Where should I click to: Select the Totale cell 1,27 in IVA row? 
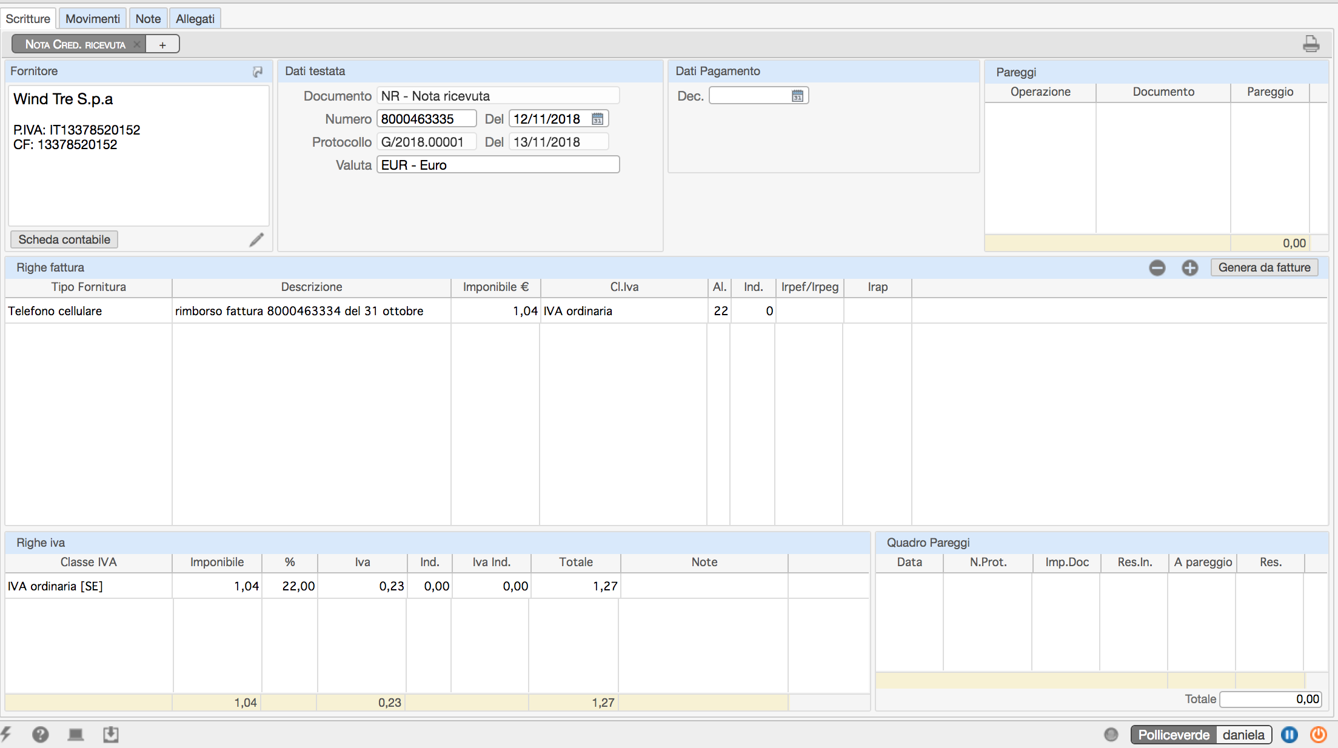575,586
